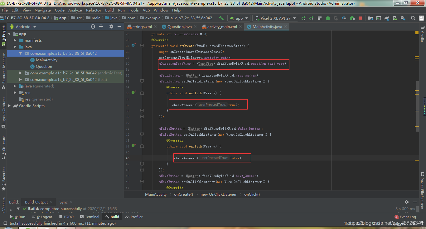Open Build panel gear settings icon
Viewport: 426px width, 229px height.
406,202
